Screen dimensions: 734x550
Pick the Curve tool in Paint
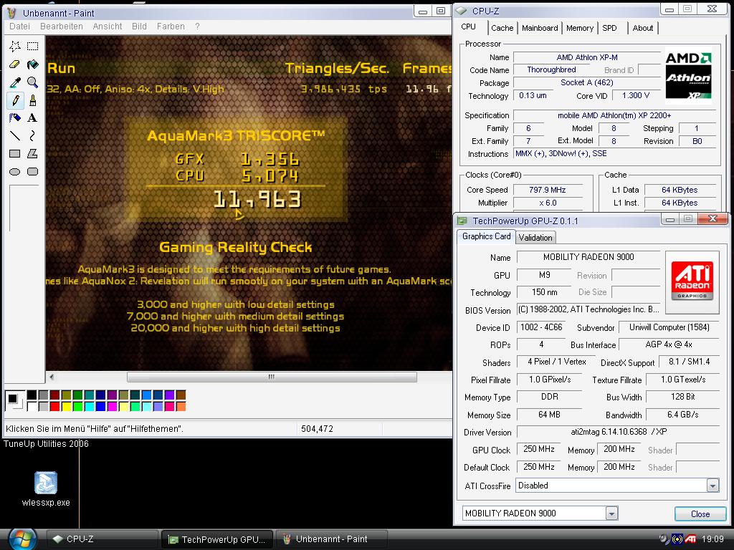[x=32, y=135]
